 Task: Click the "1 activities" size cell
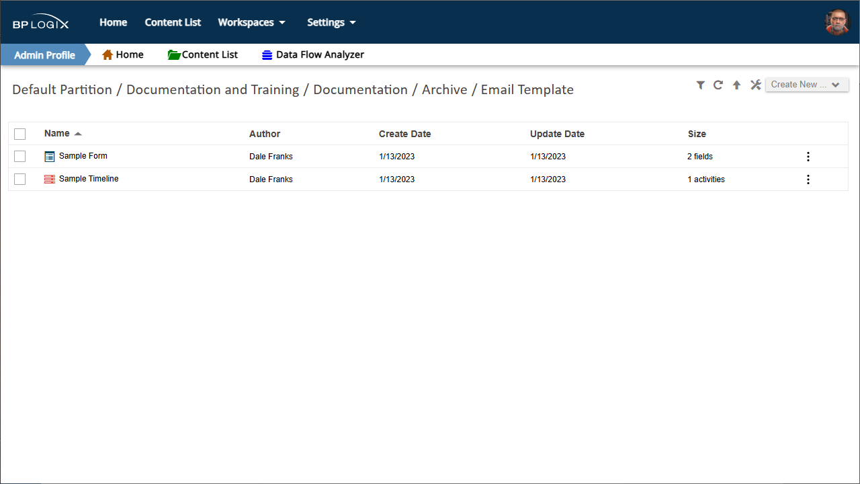[706, 179]
